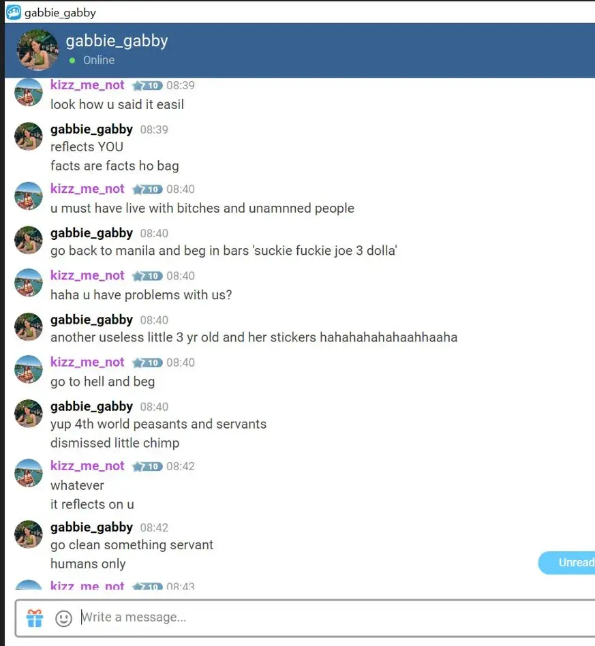Click star badge above 'go to hell and beg'
This screenshot has height=646, width=595.
coord(147,363)
